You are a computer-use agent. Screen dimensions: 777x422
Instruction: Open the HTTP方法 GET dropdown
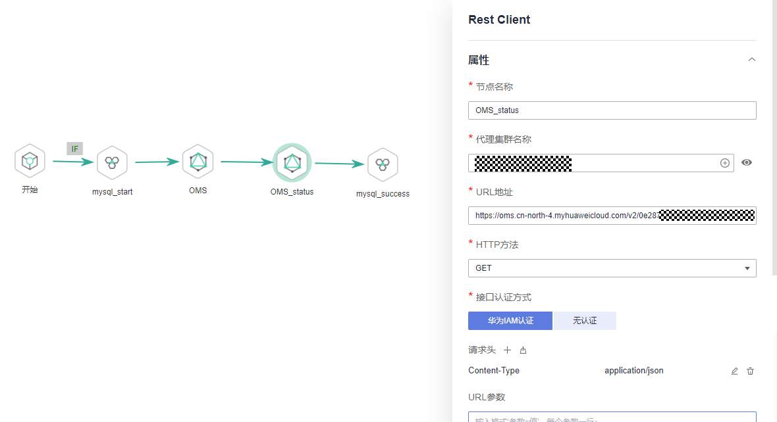pos(612,268)
